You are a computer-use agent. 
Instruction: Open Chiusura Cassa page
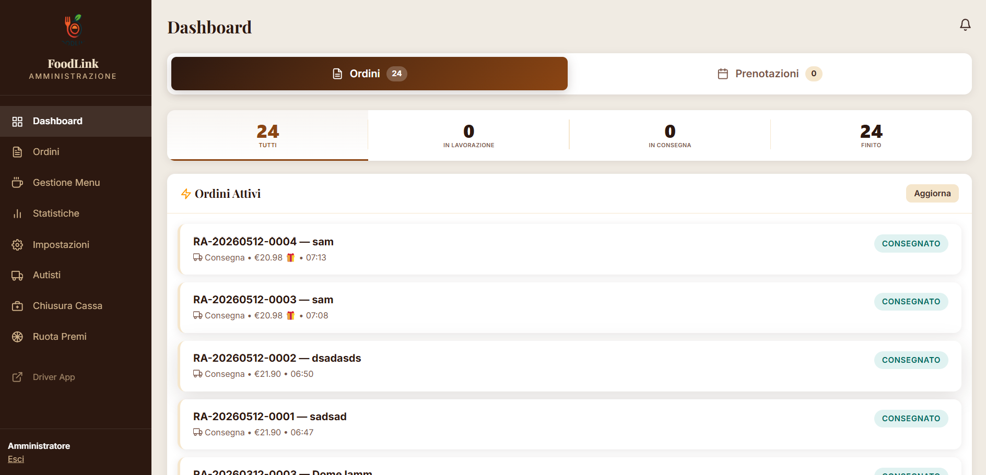tap(76, 306)
